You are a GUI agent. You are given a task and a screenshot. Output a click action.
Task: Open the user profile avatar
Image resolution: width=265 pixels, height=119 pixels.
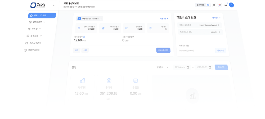(x=231, y=5)
